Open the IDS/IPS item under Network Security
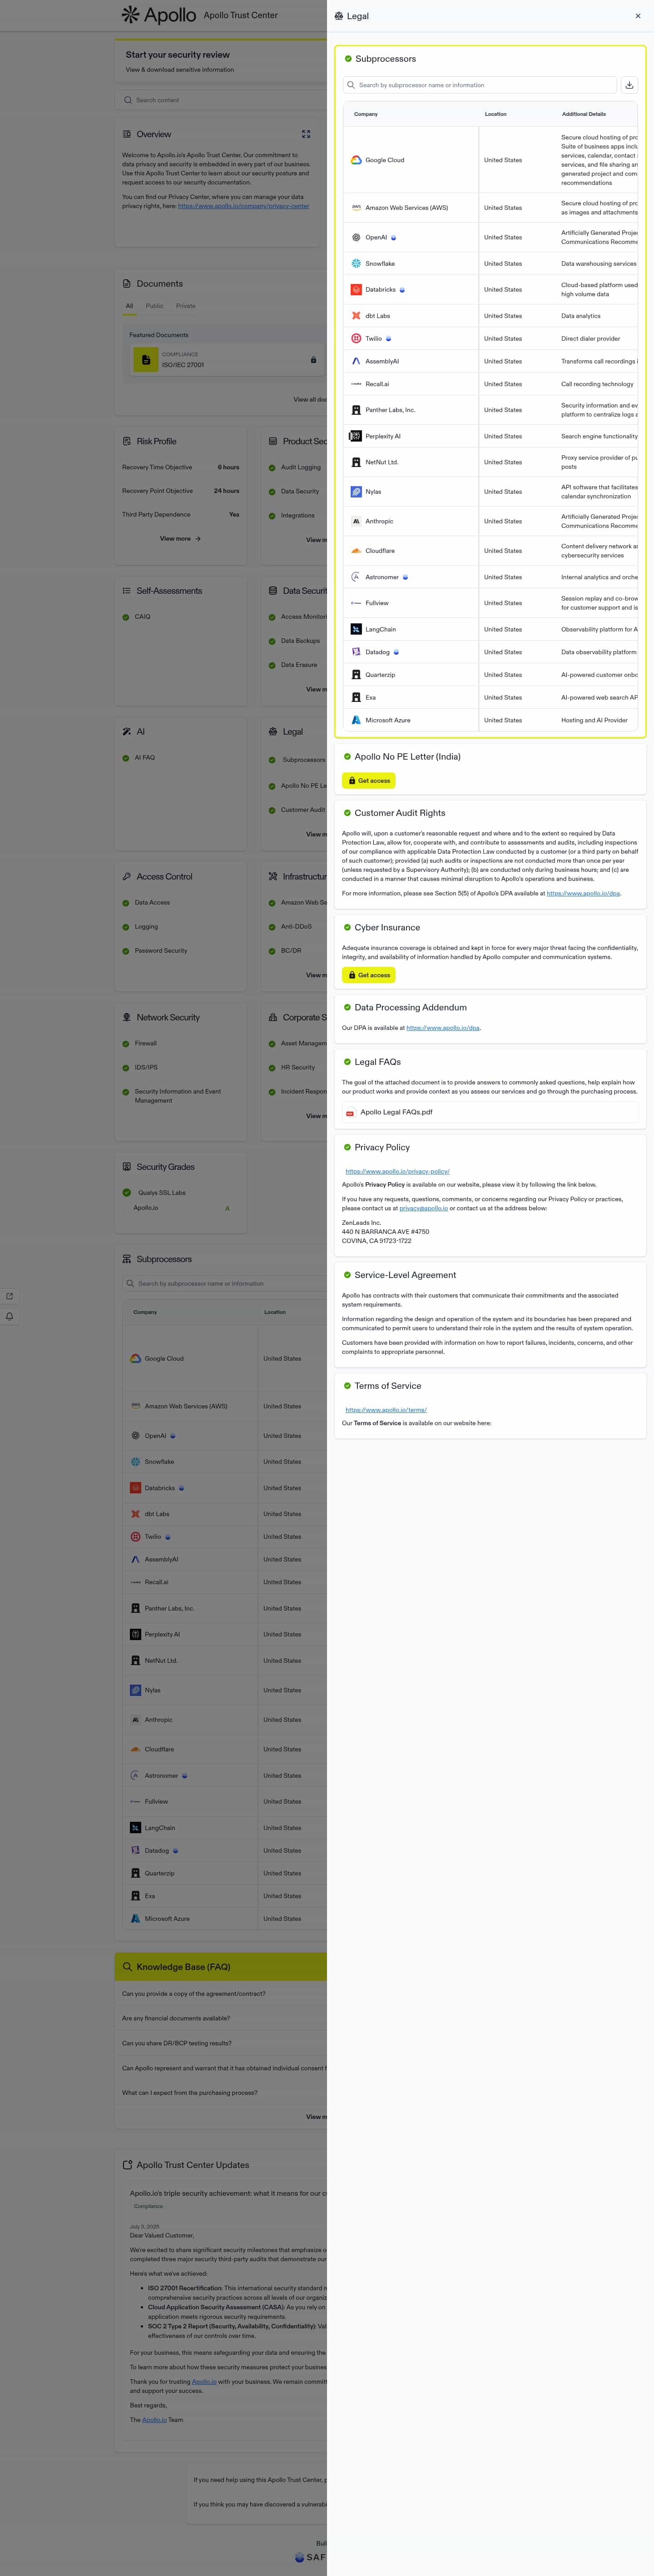The height and width of the screenshot is (2576, 654). (x=146, y=1068)
